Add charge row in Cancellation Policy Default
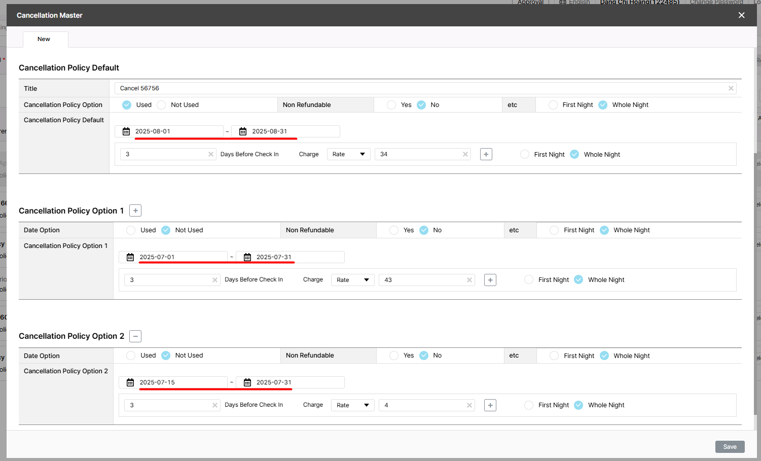 (x=486, y=154)
